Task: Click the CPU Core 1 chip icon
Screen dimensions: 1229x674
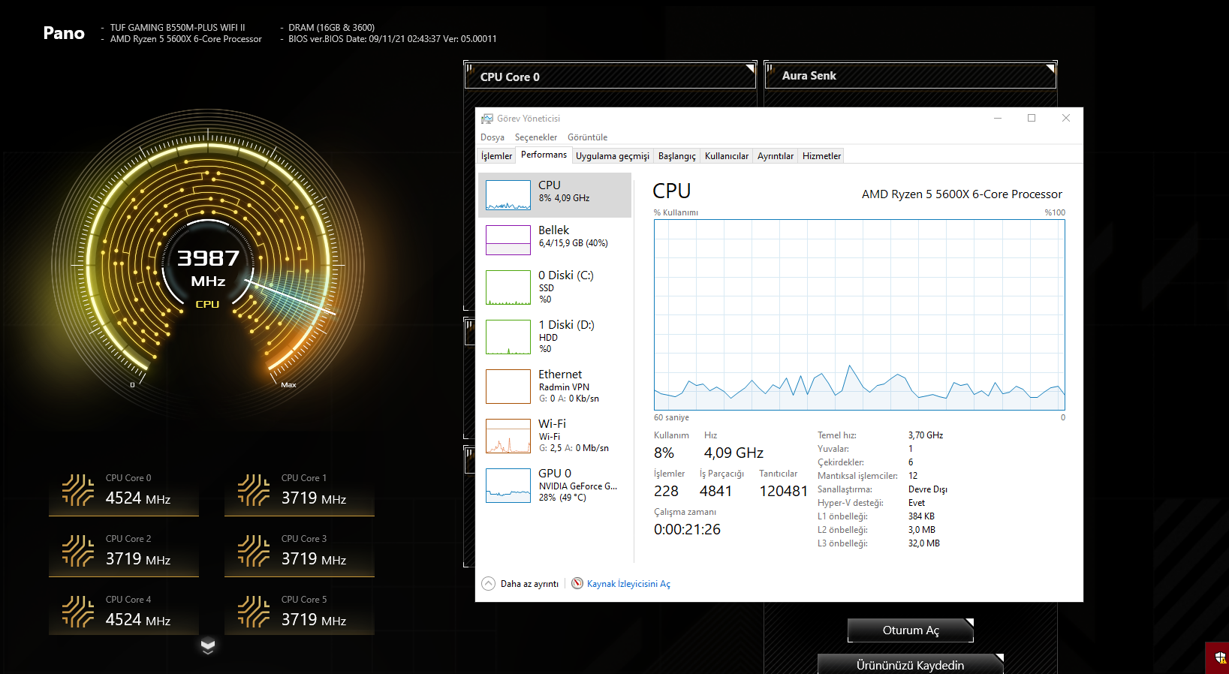Action: pos(254,490)
